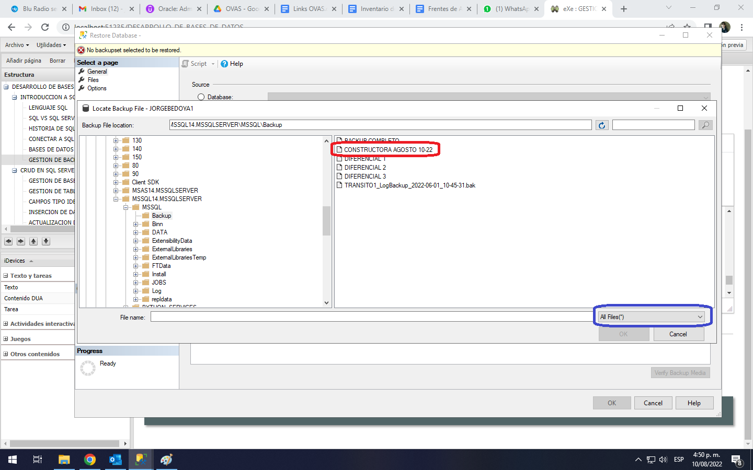Open the notification center icon
Screen dimensions: 753x470
point(736,460)
